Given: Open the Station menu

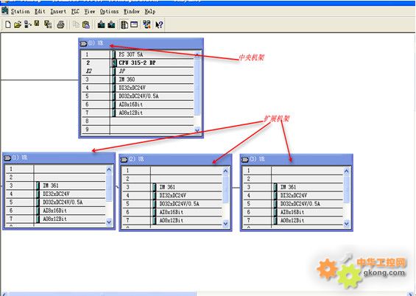Looking at the screenshot, I should 20,11.
